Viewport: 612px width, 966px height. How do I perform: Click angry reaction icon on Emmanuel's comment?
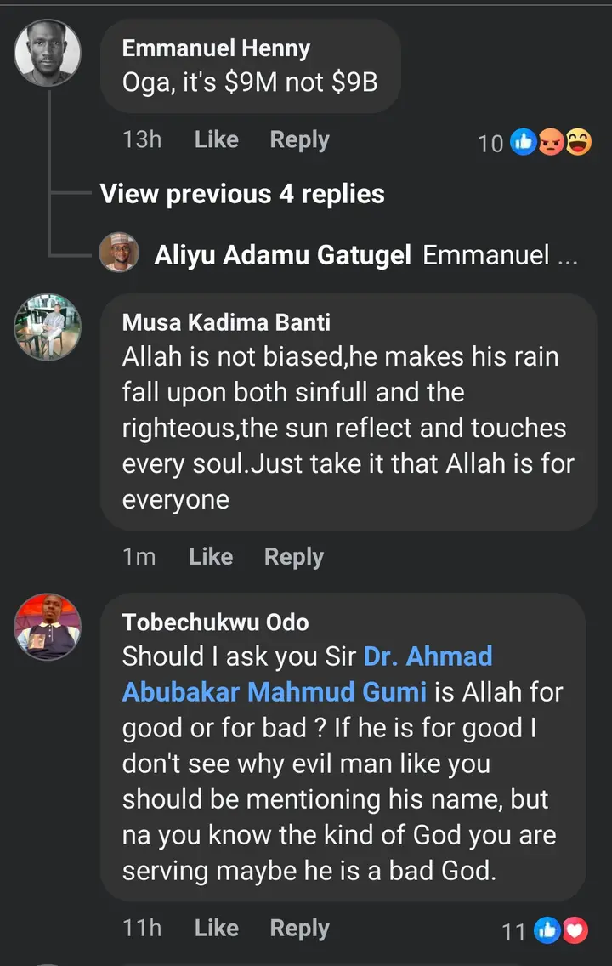pos(551,143)
